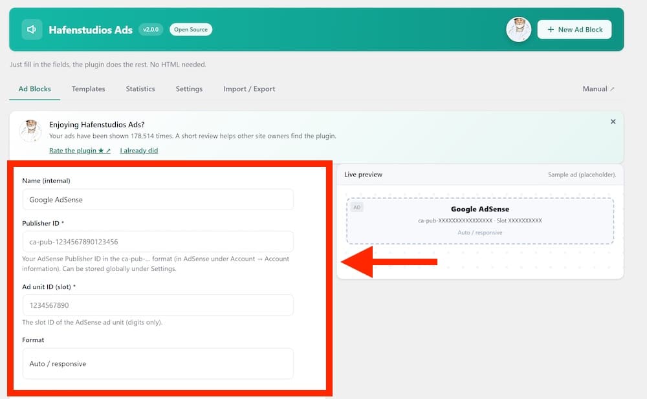Screen dimensions: 647x399
Task: Click the Google AdSense preview title
Action: pos(480,209)
